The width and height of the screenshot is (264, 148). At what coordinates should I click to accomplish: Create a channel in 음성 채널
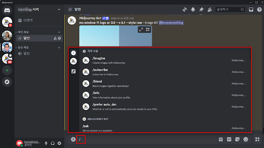[x=59, y=48]
